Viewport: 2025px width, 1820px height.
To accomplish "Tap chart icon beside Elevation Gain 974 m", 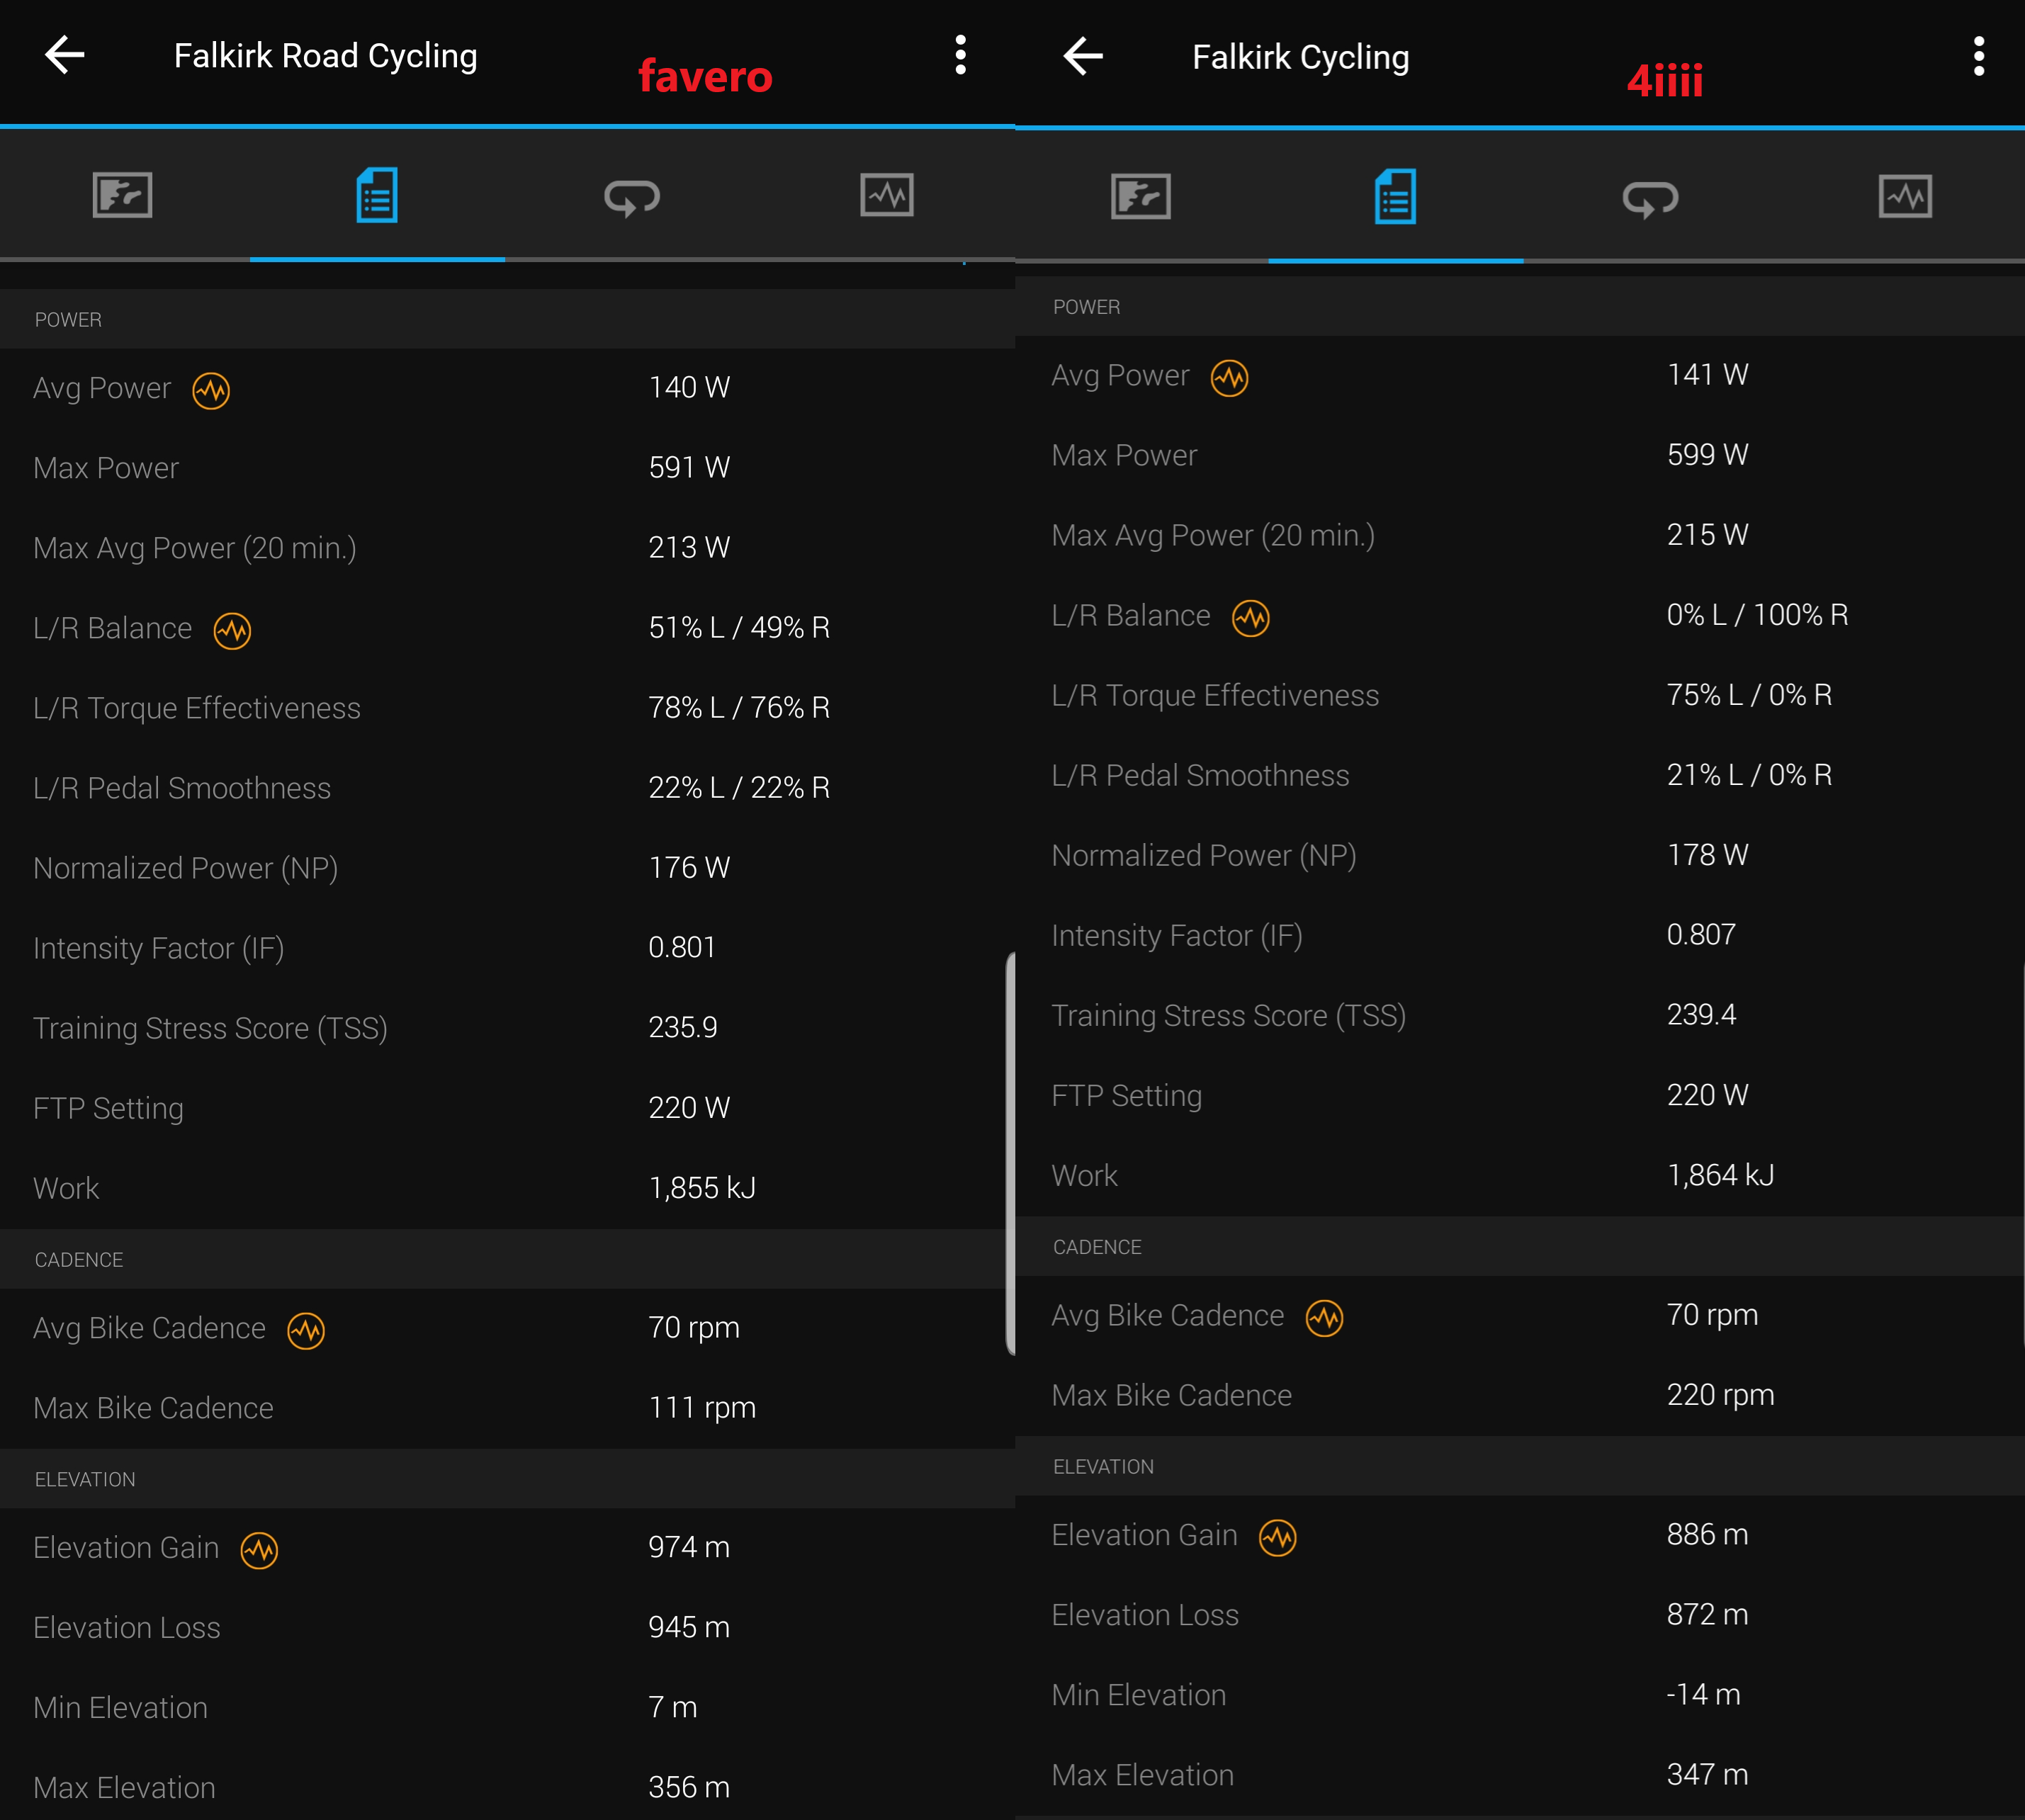I will coord(259,1550).
